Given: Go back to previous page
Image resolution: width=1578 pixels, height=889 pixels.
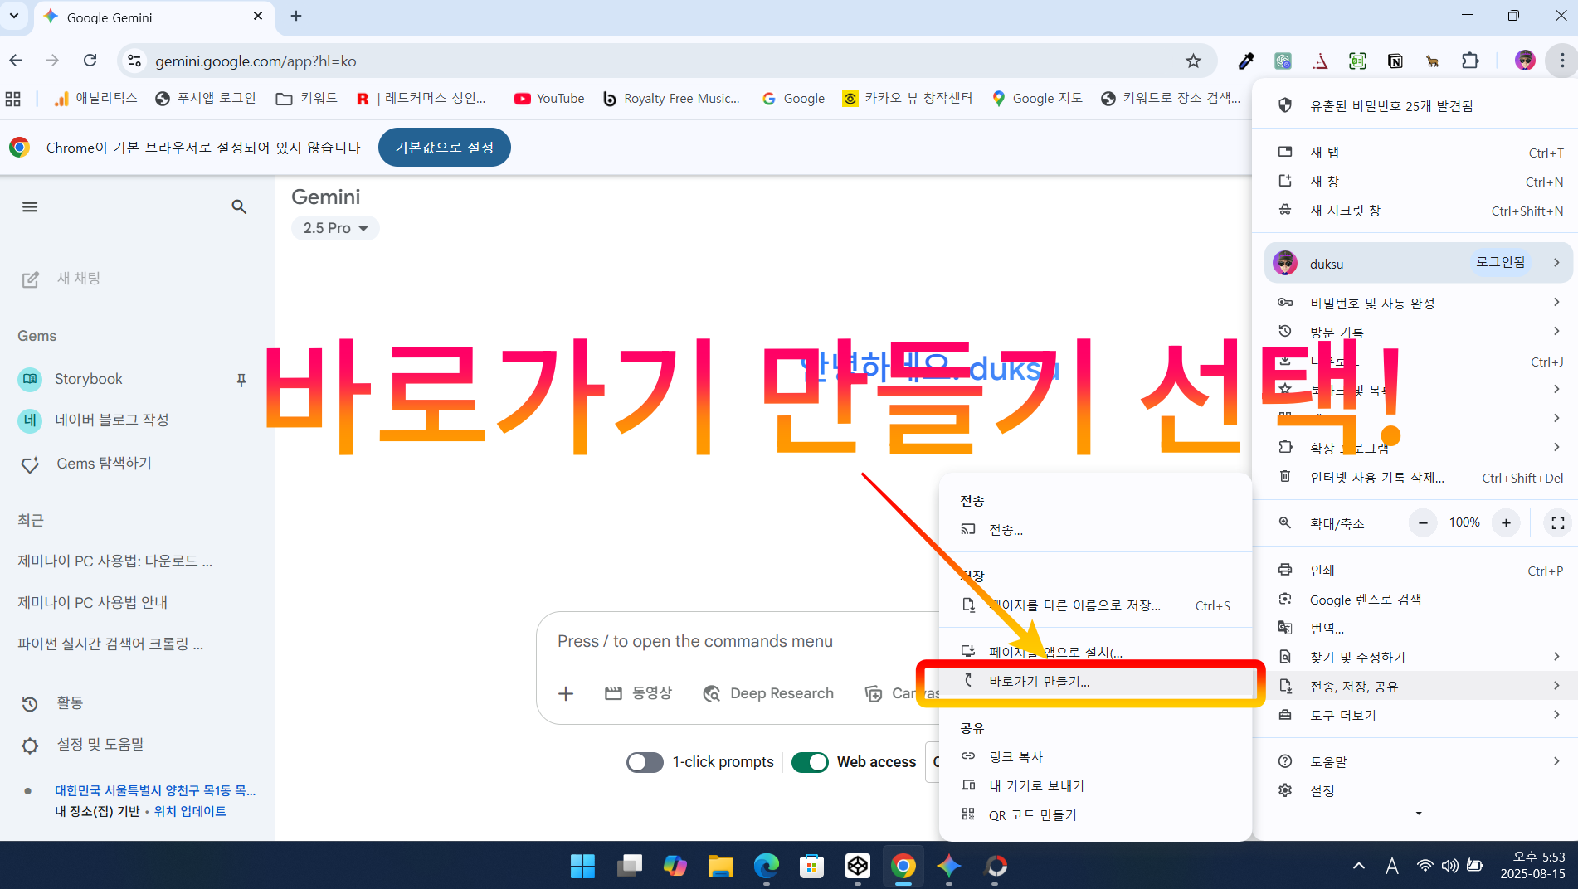Looking at the screenshot, I should click(x=16, y=61).
